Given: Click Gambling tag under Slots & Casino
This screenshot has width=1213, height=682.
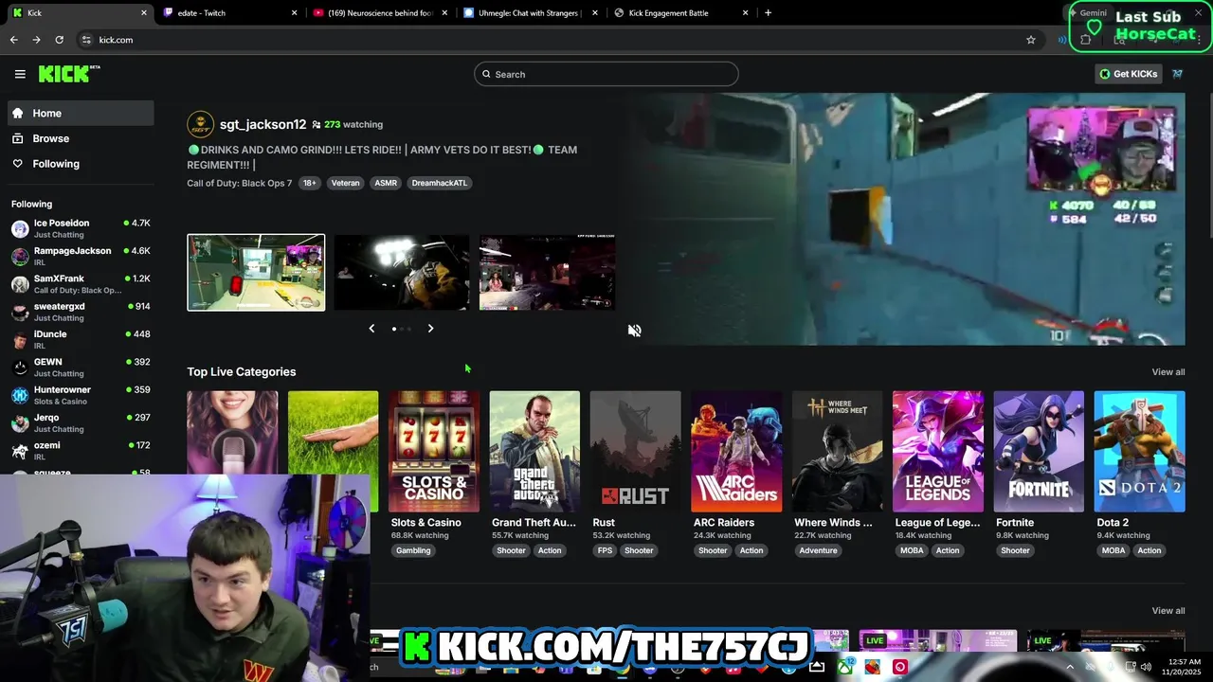Looking at the screenshot, I should pos(413,550).
